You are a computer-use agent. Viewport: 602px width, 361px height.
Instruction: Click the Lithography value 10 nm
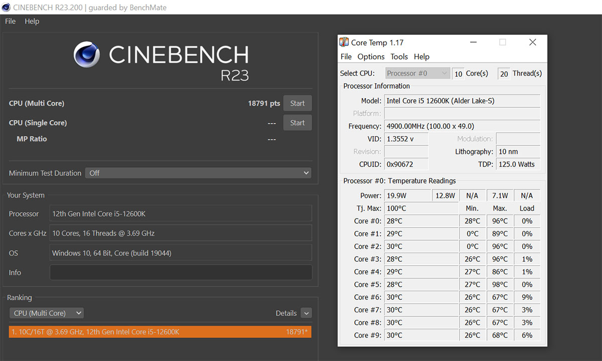point(518,151)
